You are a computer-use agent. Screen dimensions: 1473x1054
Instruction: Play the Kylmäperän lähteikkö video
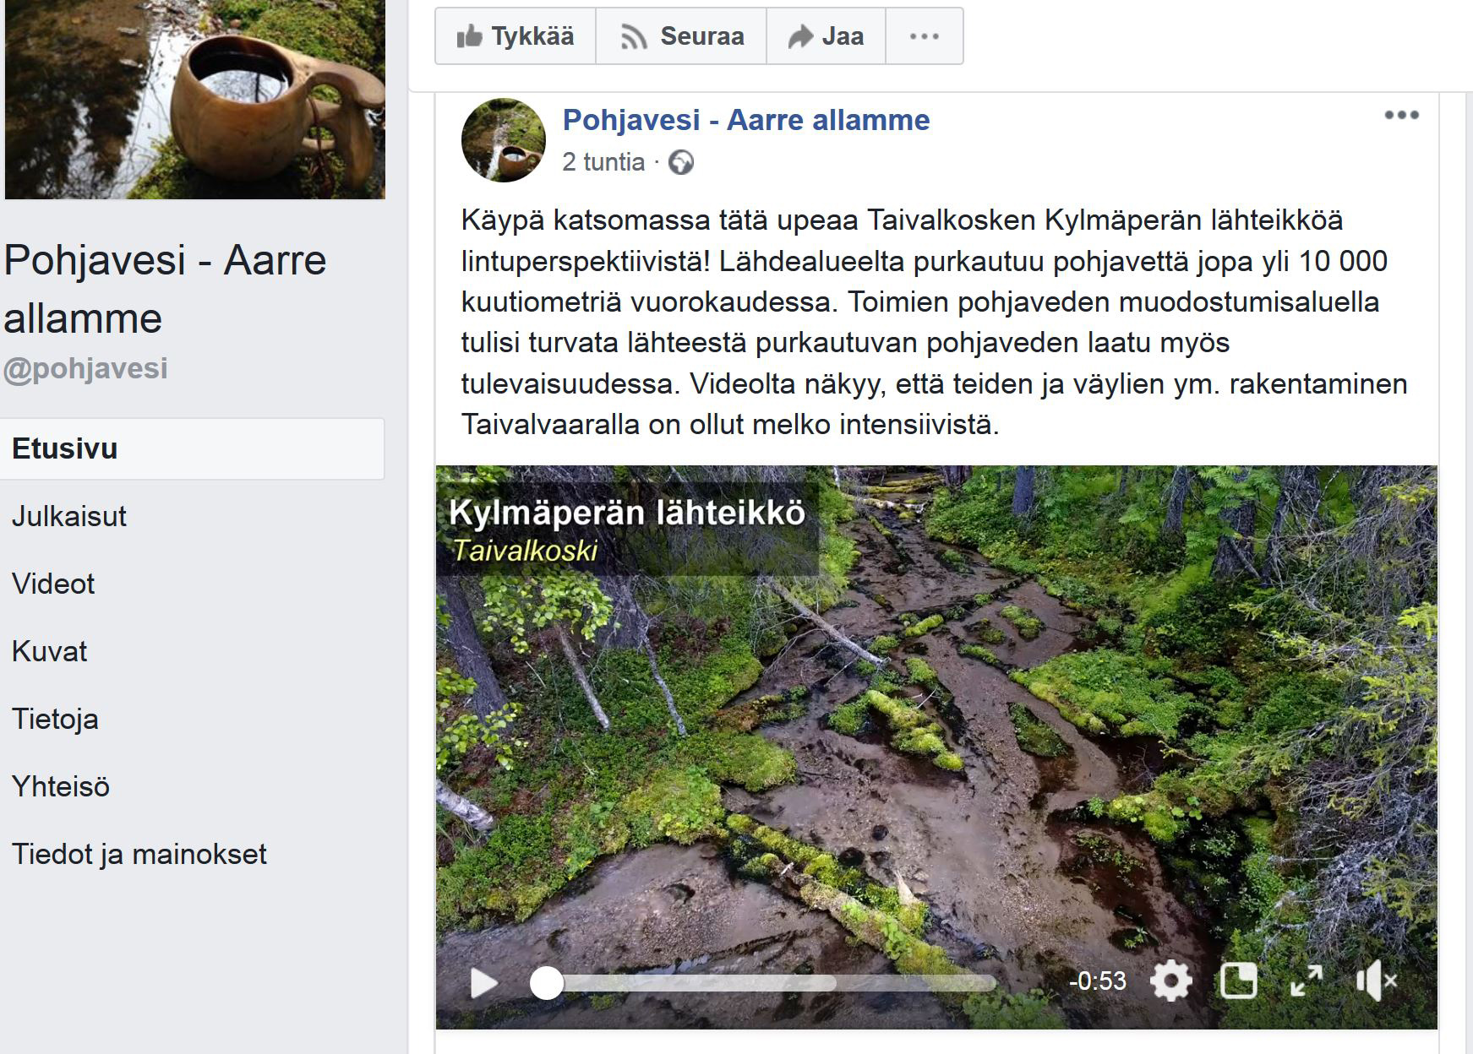point(484,982)
